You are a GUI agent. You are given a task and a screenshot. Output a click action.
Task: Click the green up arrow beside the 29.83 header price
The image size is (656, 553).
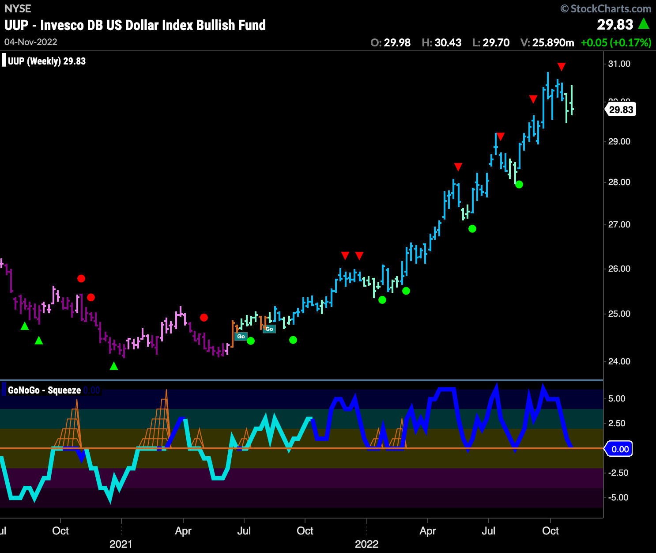[644, 23]
